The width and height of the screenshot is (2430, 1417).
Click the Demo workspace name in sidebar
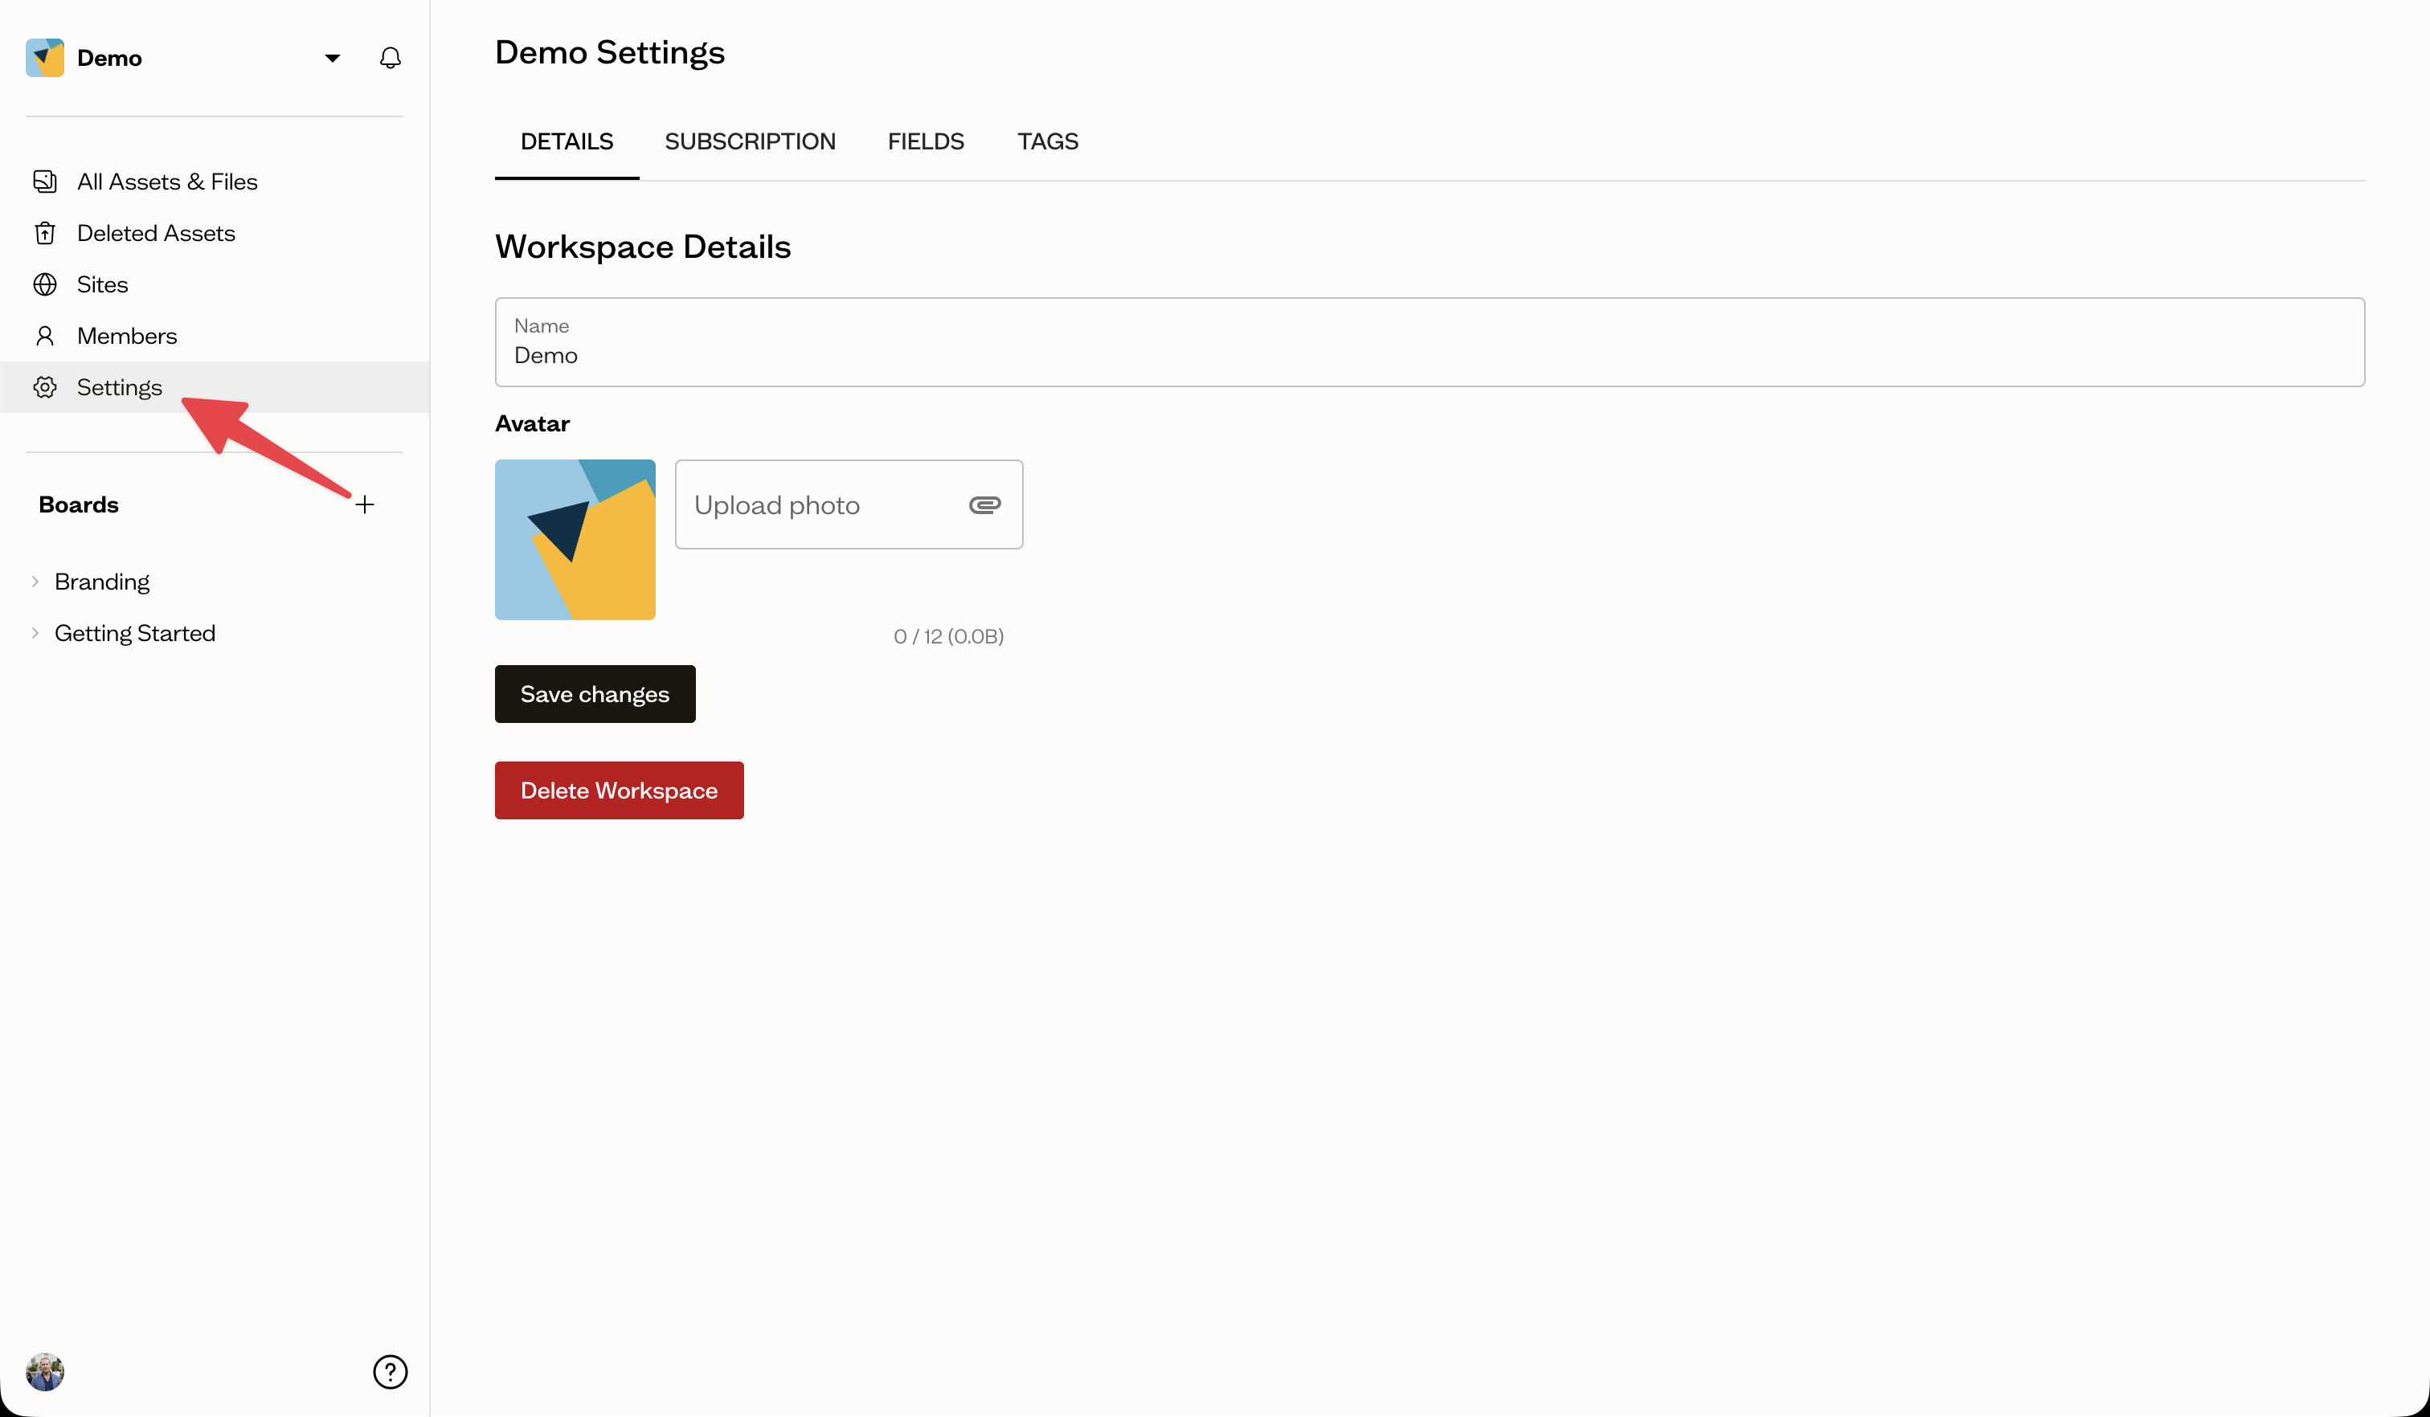click(109, 58)
